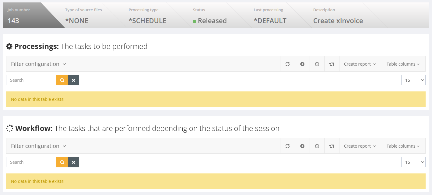Click the clock icon in Workflow toolbar
The width and height of the screenshot is (432, 195).
(317, 146)
